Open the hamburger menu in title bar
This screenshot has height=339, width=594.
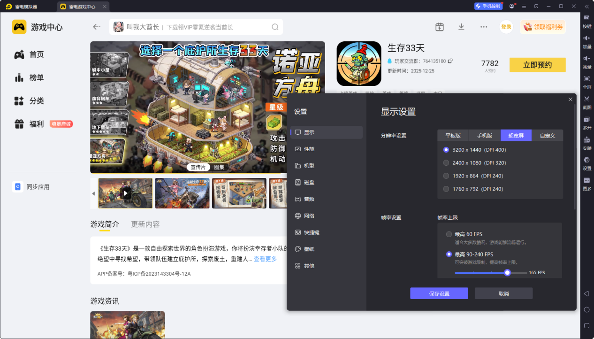(524, 6)
